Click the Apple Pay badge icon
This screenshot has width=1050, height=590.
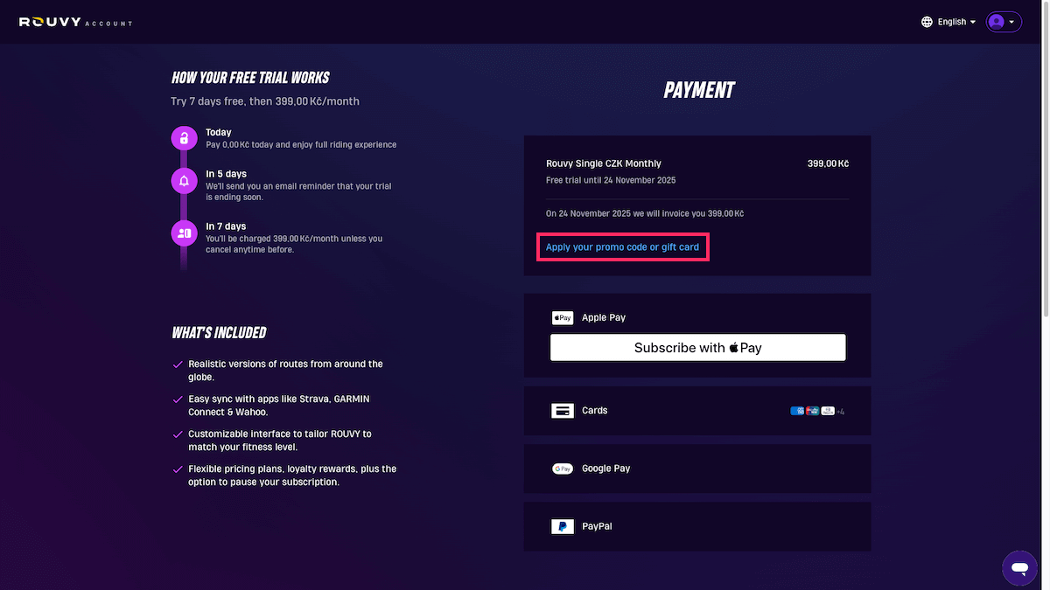point(562,318)
